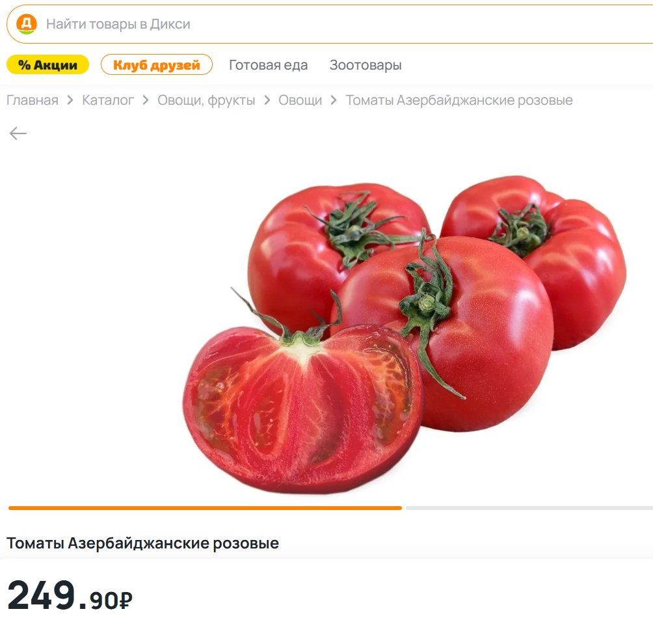The width and height of the screenshot is (653, 620).
Task: Click Томаты Азербайджанские розовые breadcrumb
Action: click(459, 100)
